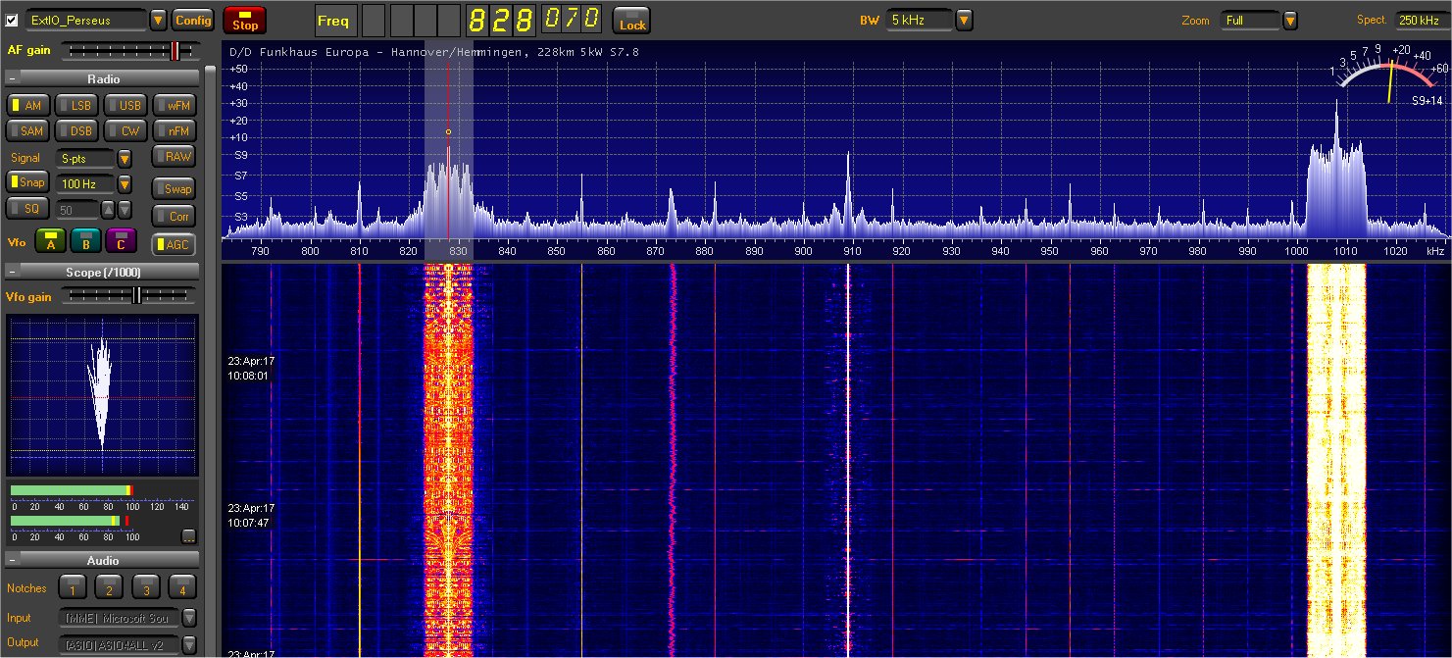Screen dimensions: 1452x658
Task: Disable Snap frequency toggle
Action: tap(27, 182)
